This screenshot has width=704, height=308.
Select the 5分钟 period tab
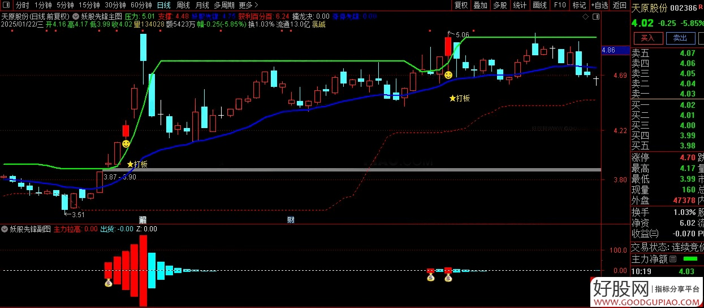point(66,5)
